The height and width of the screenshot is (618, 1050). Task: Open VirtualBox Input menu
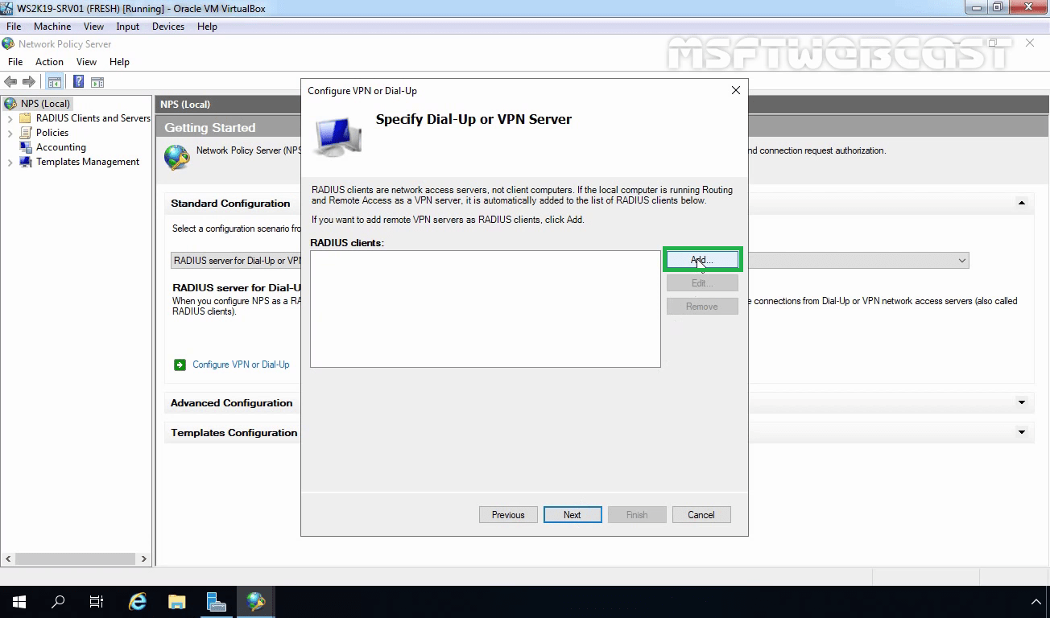tap(127, 27)
